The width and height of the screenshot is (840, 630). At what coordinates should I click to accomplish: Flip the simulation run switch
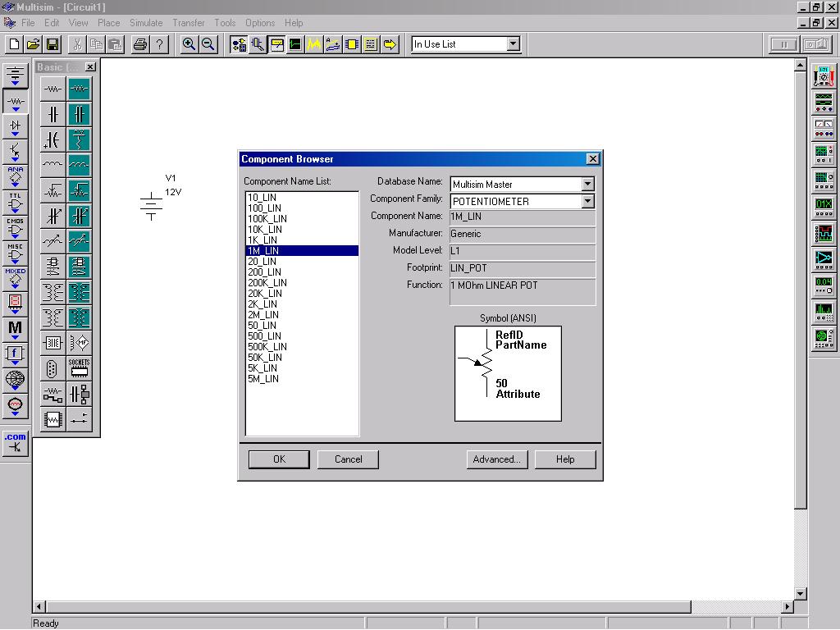(816, 44)
